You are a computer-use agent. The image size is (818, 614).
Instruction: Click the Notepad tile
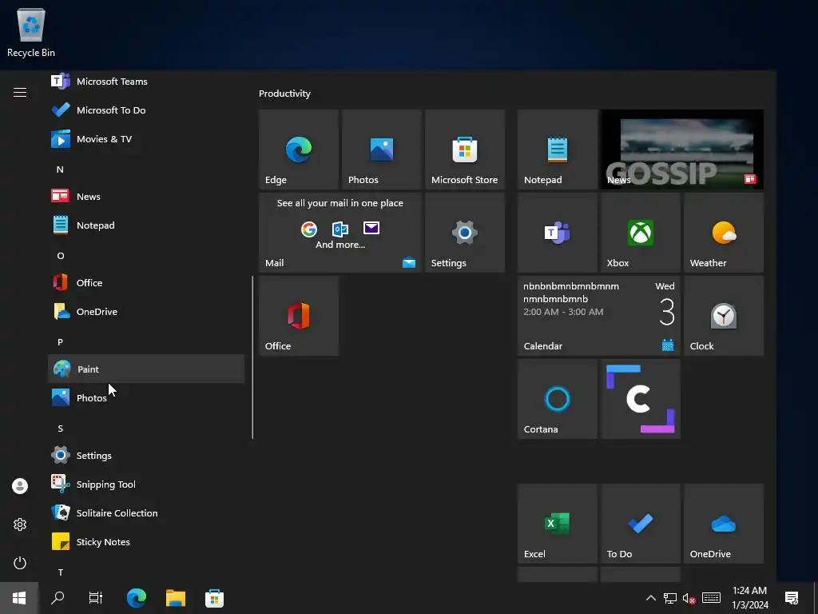click(557, 150)
